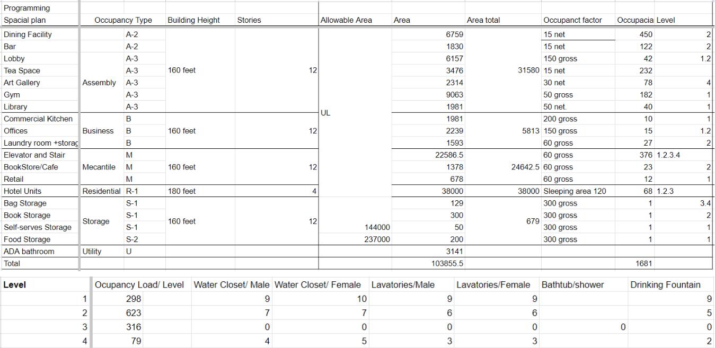The width and height of the screenshot is (715, 348).
Task: Select the 'Utility' occupancy cell
Action: click(102, 252)
